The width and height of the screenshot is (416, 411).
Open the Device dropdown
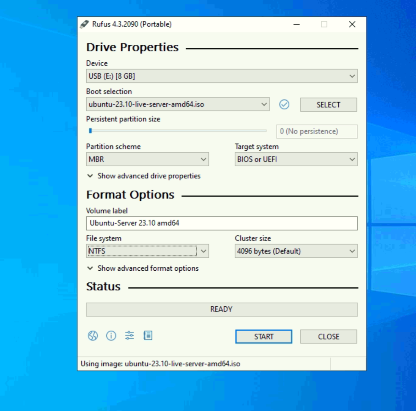click(x=222, y=76)
